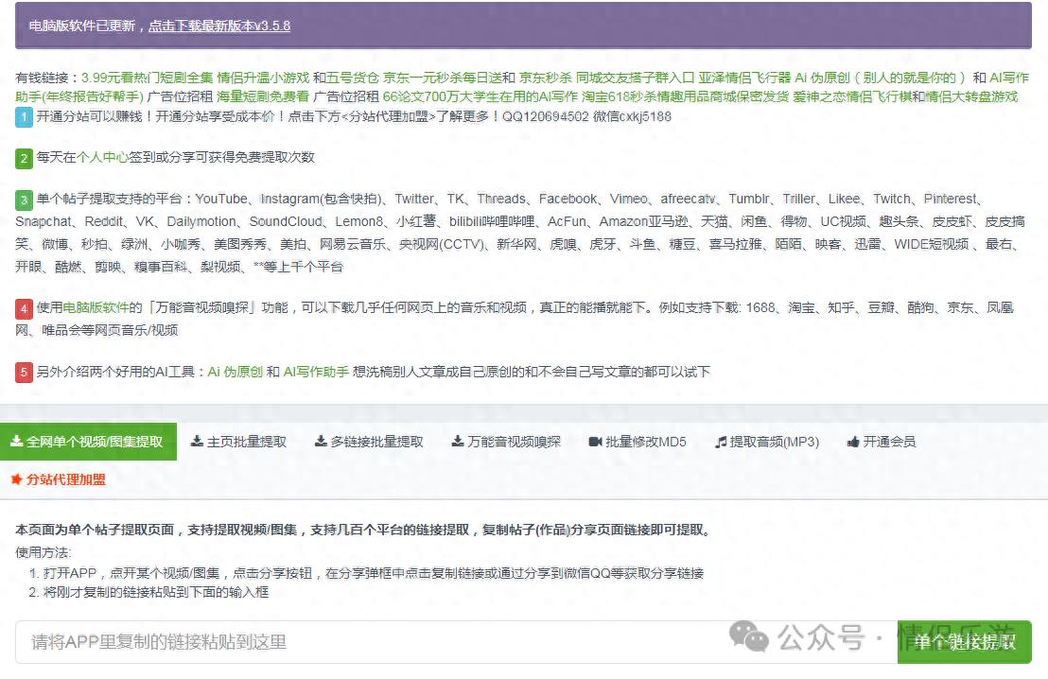Open the 爱神之恋情侣飞行棋 link

coord(852,96)
